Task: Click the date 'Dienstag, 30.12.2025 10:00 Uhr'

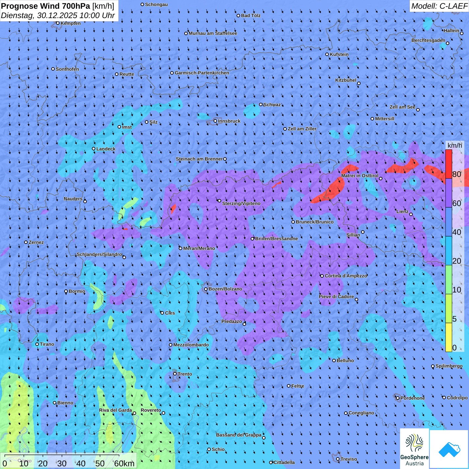Action: point(58,16)
